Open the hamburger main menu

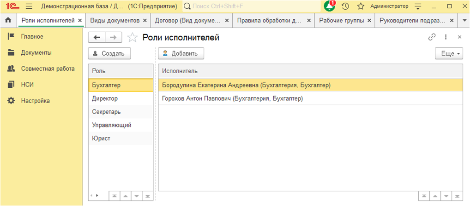click(29, 6)
